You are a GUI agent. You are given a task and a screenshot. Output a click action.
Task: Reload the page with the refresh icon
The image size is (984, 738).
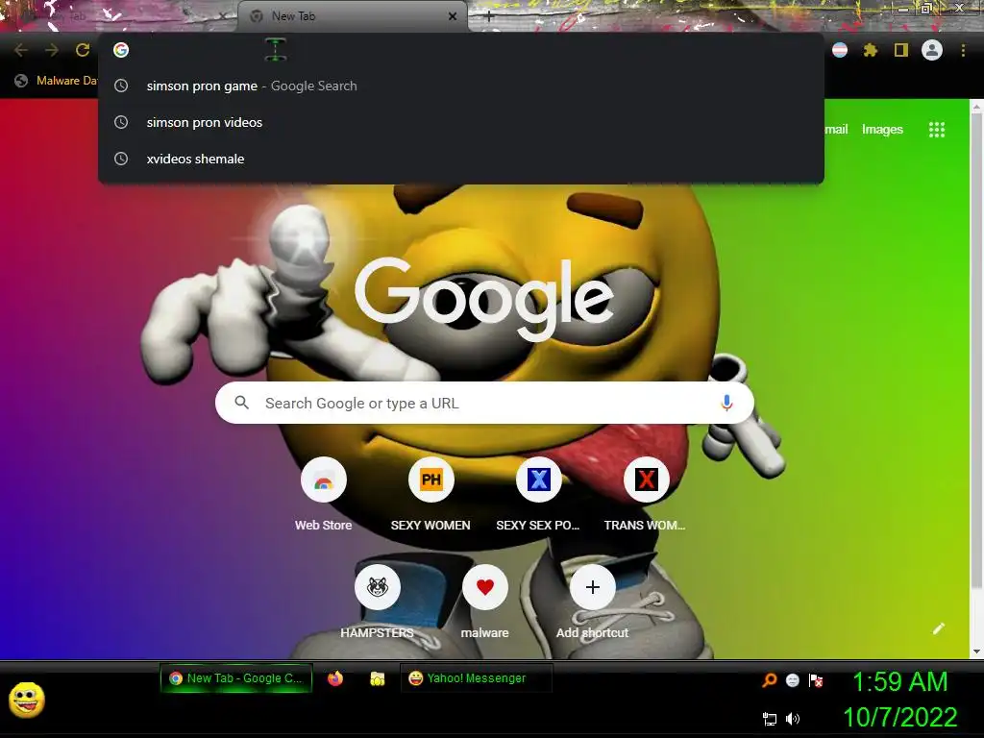coord(83,50)
